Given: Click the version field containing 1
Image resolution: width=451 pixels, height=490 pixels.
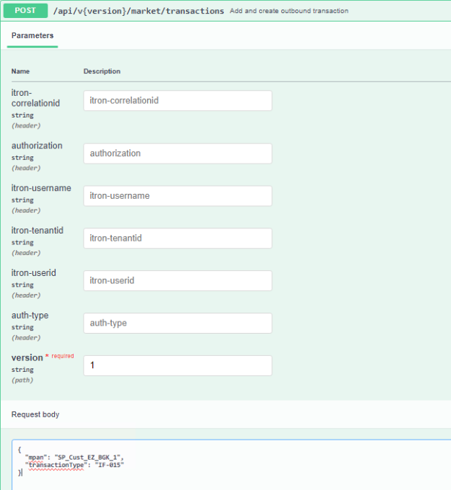Looking at the screenshot, I should click(x=178, y=365).
